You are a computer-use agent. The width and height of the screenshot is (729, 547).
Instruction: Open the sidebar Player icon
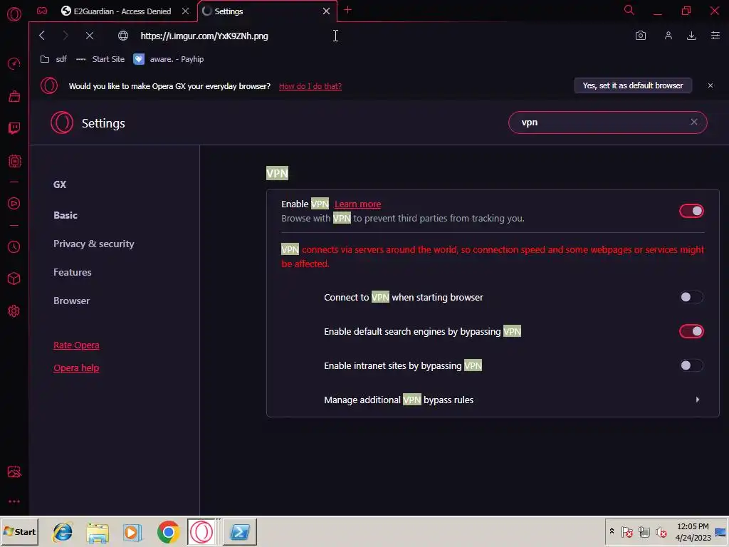click(x=14, y=203)
